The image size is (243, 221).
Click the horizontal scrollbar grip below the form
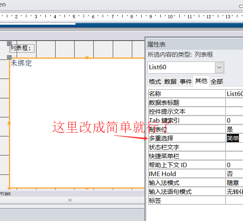tap(70, 200)
